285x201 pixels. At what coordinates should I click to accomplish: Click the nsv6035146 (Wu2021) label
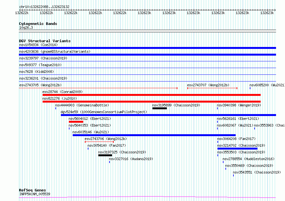tap(91, 132)
